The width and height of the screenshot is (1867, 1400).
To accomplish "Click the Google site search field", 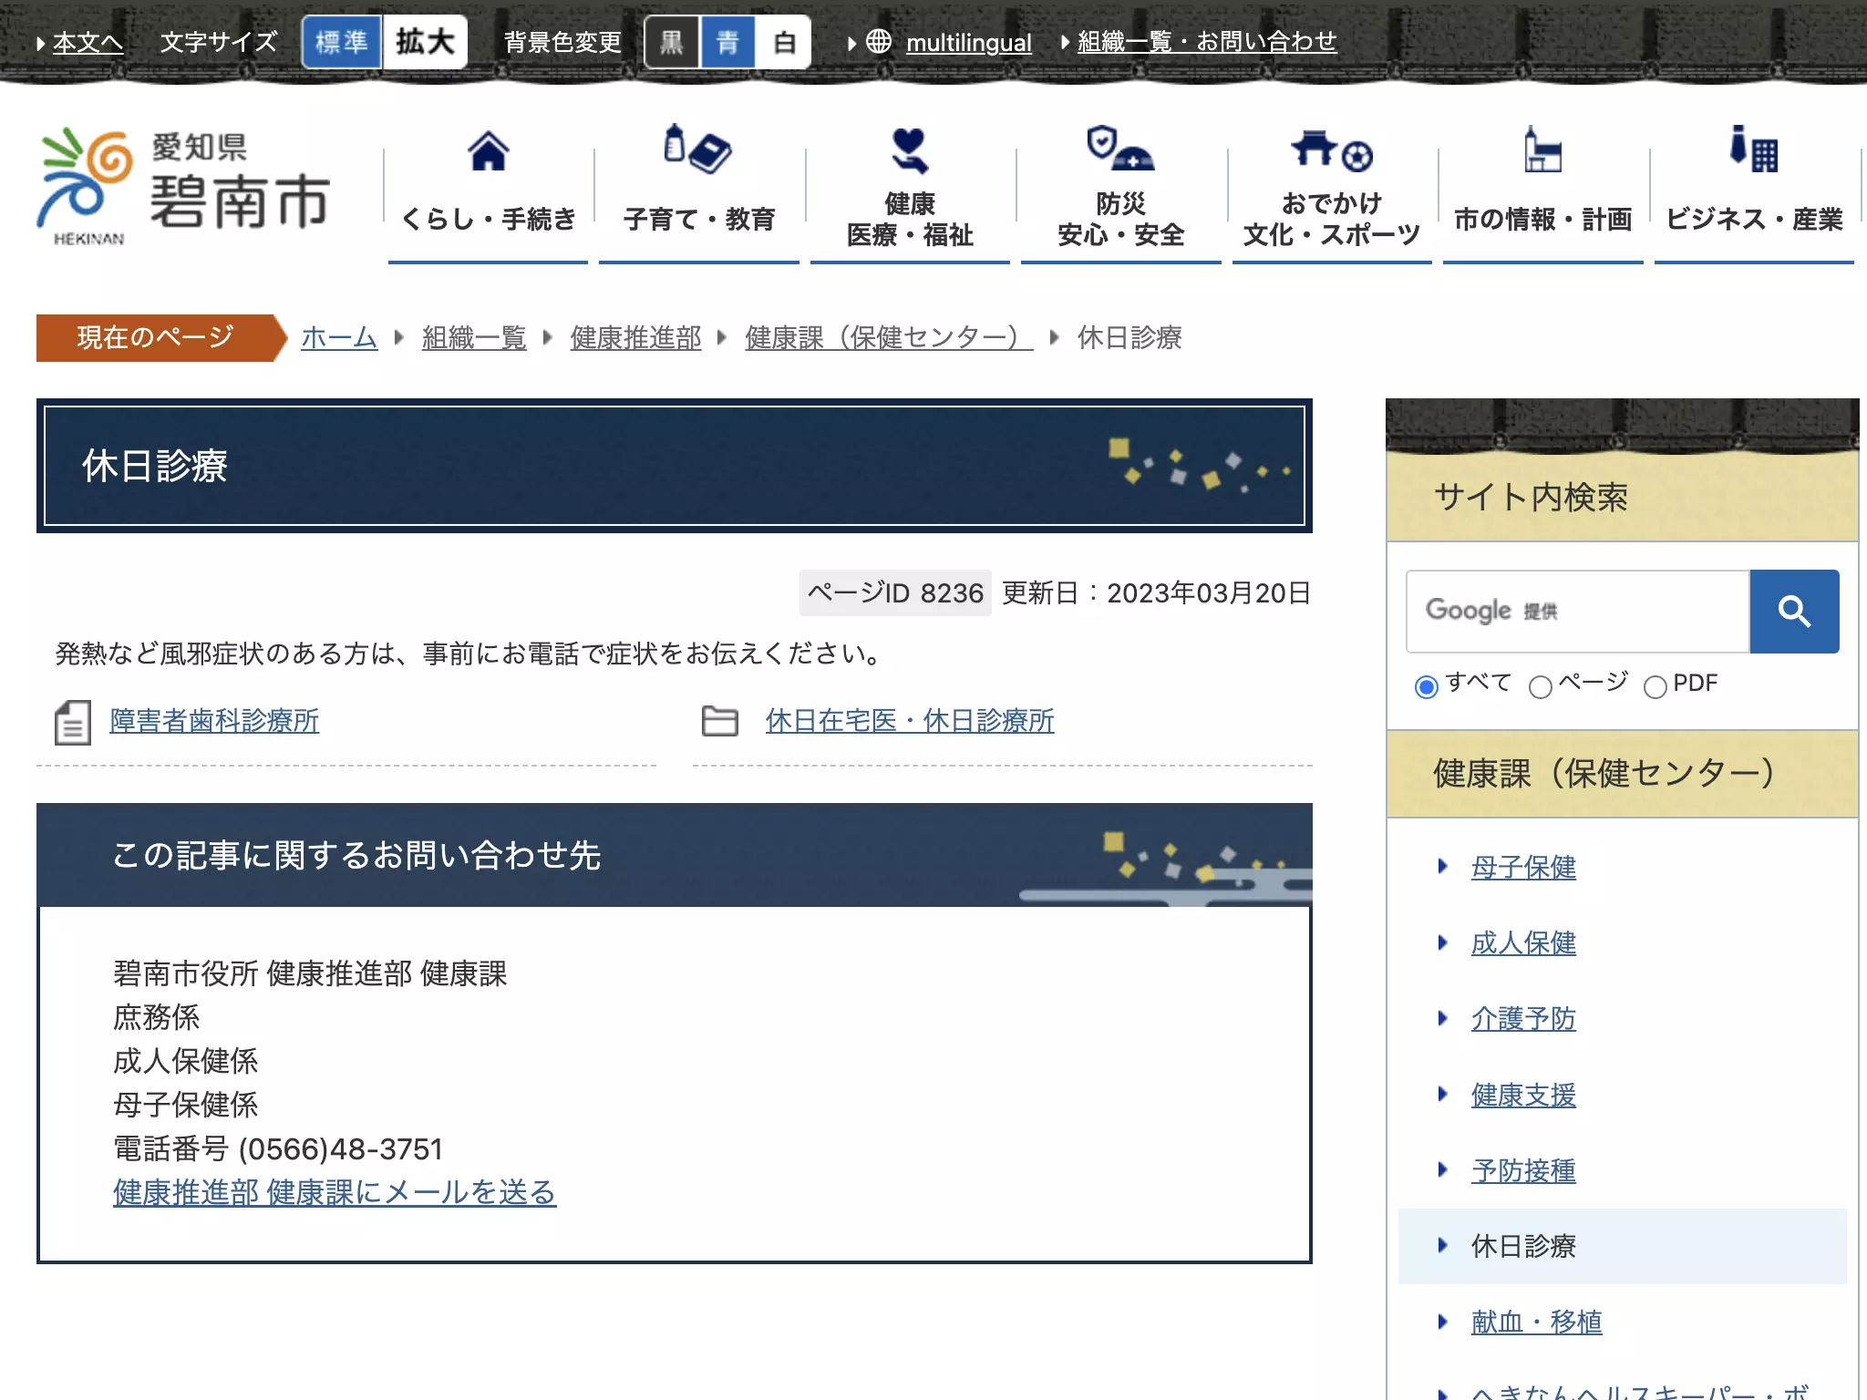I will coord(1578,611).
